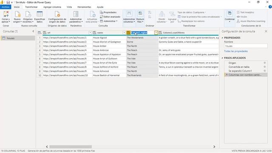Click the Reducir filas icon
The height and width of the screenshot is (153, 272).
(140, 14)
